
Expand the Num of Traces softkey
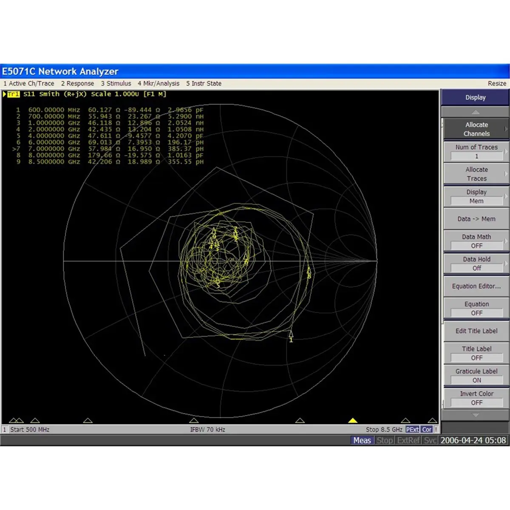tap(476, 152)
